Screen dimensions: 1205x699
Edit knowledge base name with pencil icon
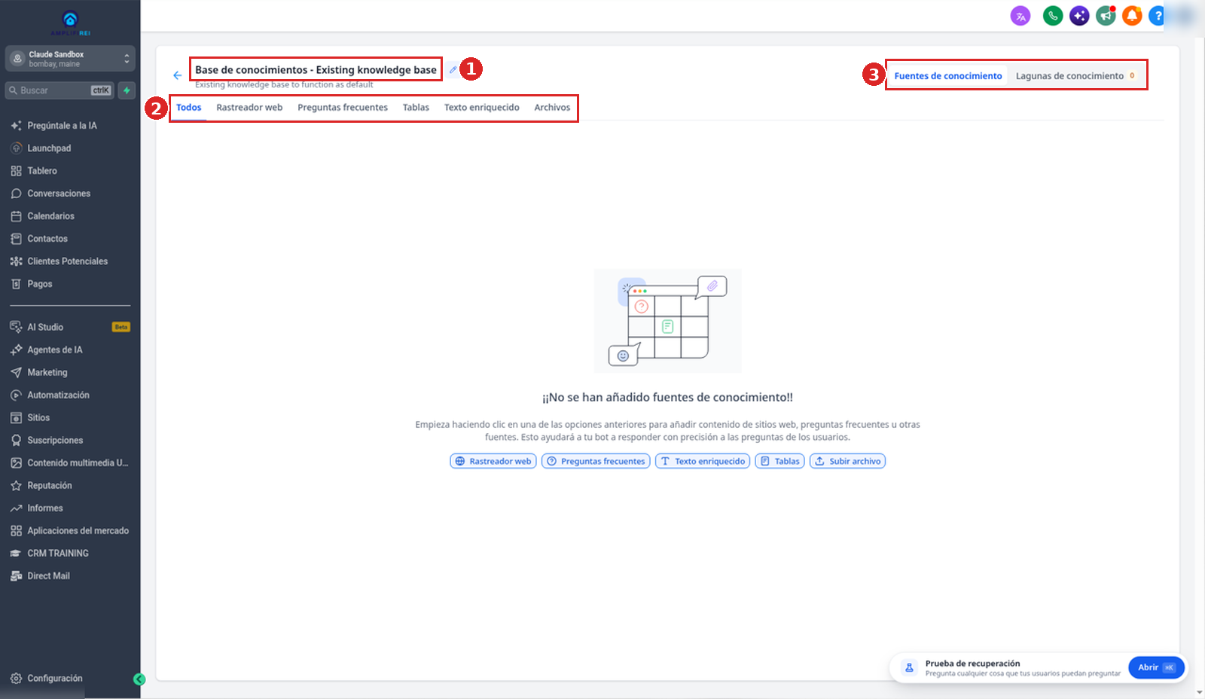pyautogui.click(x=453, y=70)
